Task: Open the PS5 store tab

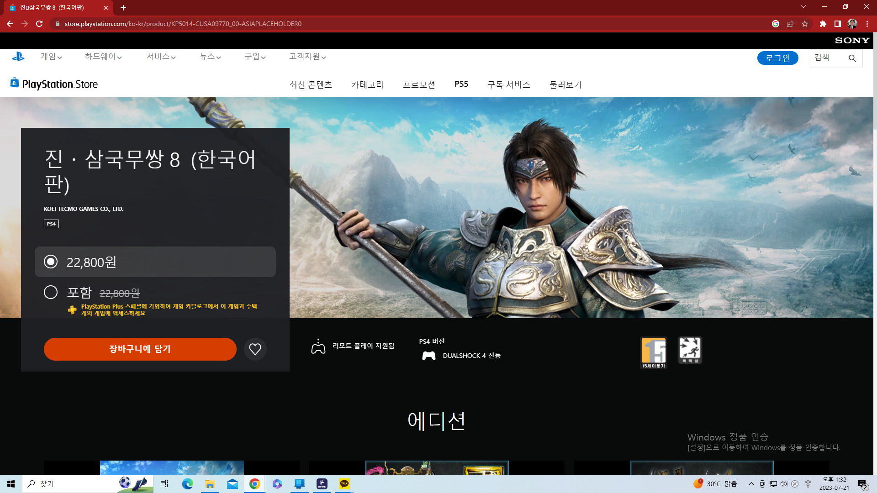Action: (x=461, y=84)
